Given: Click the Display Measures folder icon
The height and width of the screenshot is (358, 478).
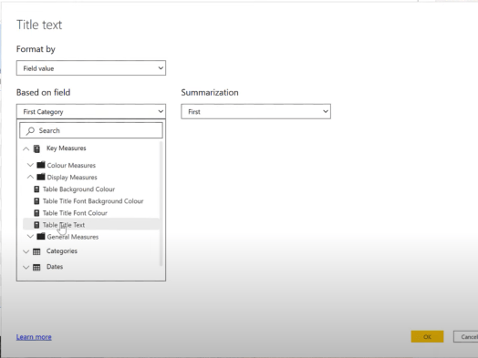Looking at the screenshot, I should [x=41, y=177].
